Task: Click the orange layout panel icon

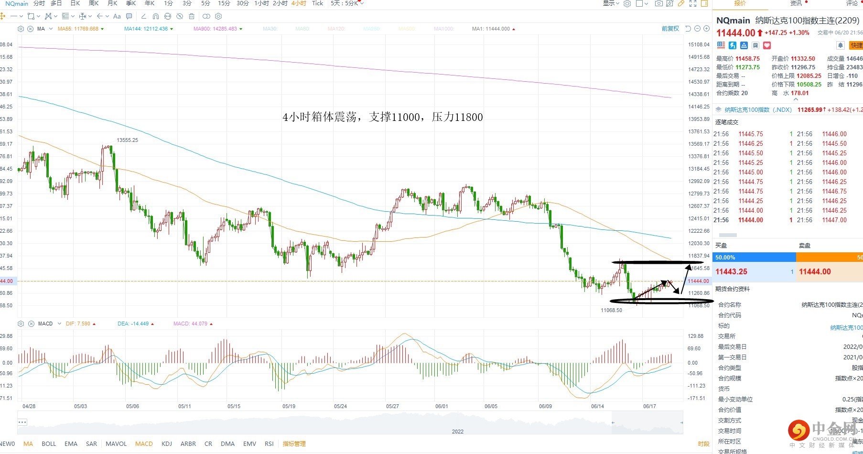Action: 704,3
